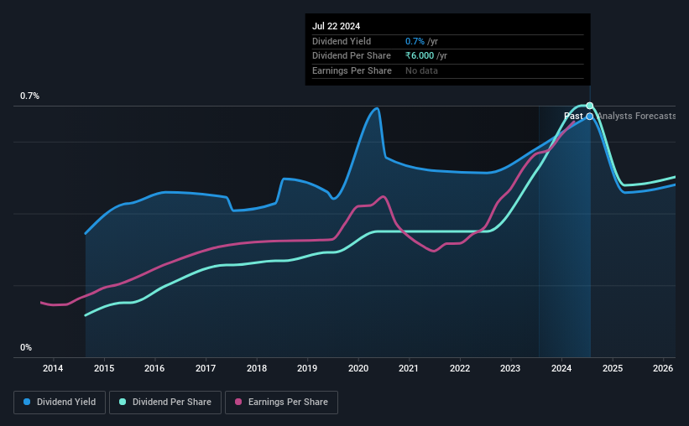Viewport: 689px width, 426px height.
Task: Select the 2023 x-axis label
Action: (x=510, y=368)
